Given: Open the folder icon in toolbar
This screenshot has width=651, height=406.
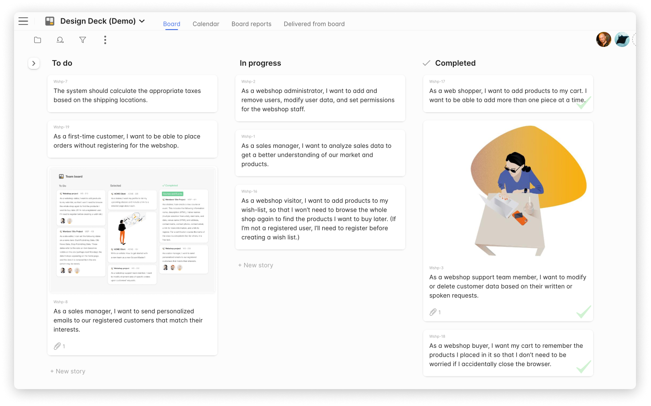Looking at the screenshot, I should [x=38, y=40].
